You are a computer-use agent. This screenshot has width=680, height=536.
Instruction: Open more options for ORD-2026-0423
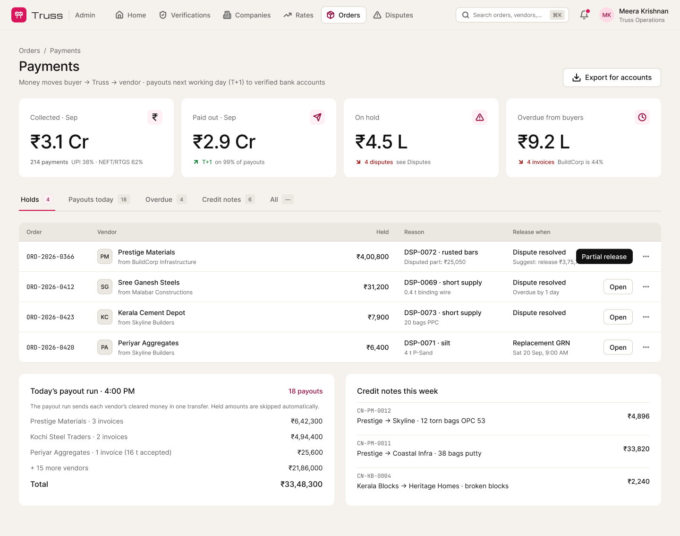click(x=646, y=317)
